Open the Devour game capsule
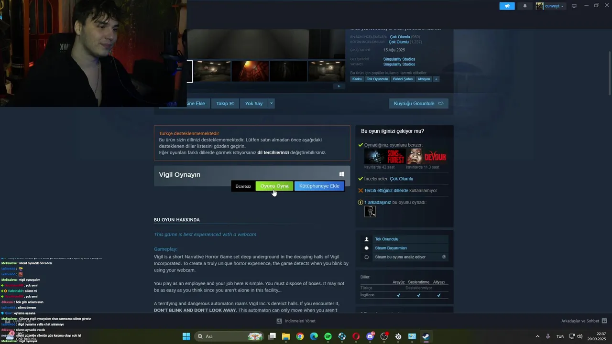Viewport: 612px width, 344px height. (426, 156)
